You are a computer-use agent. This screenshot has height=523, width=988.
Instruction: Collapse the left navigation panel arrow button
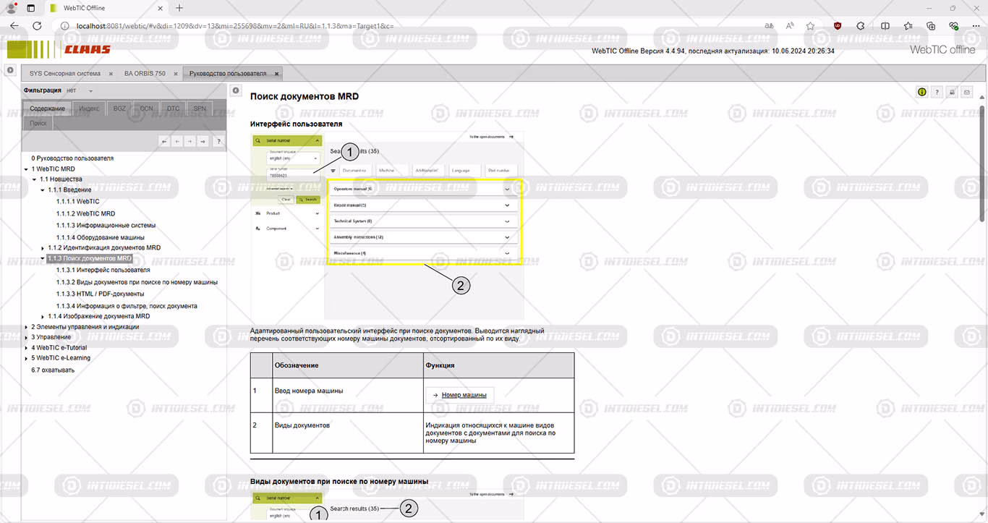236,90
